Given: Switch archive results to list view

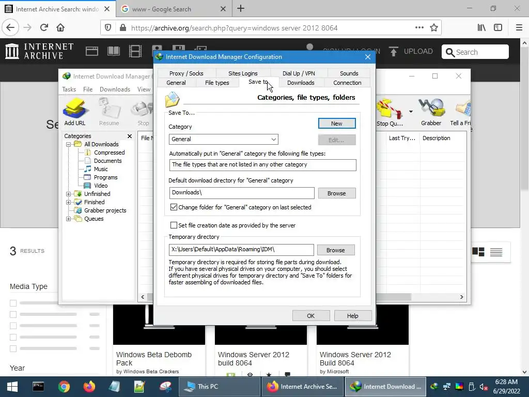Looking at the screenshot, I should [496, 252].
